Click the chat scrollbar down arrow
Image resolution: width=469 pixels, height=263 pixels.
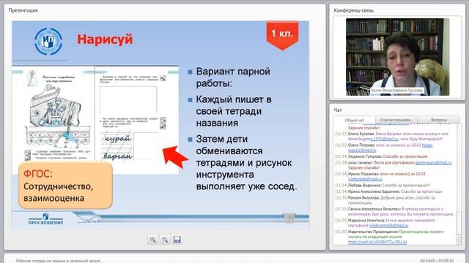coord(459,243)
